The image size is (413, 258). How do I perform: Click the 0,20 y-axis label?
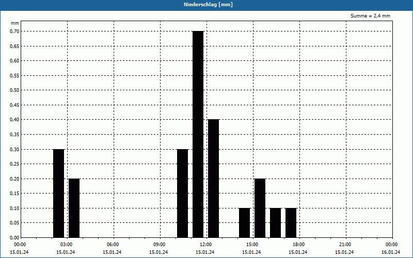[14, 179]
